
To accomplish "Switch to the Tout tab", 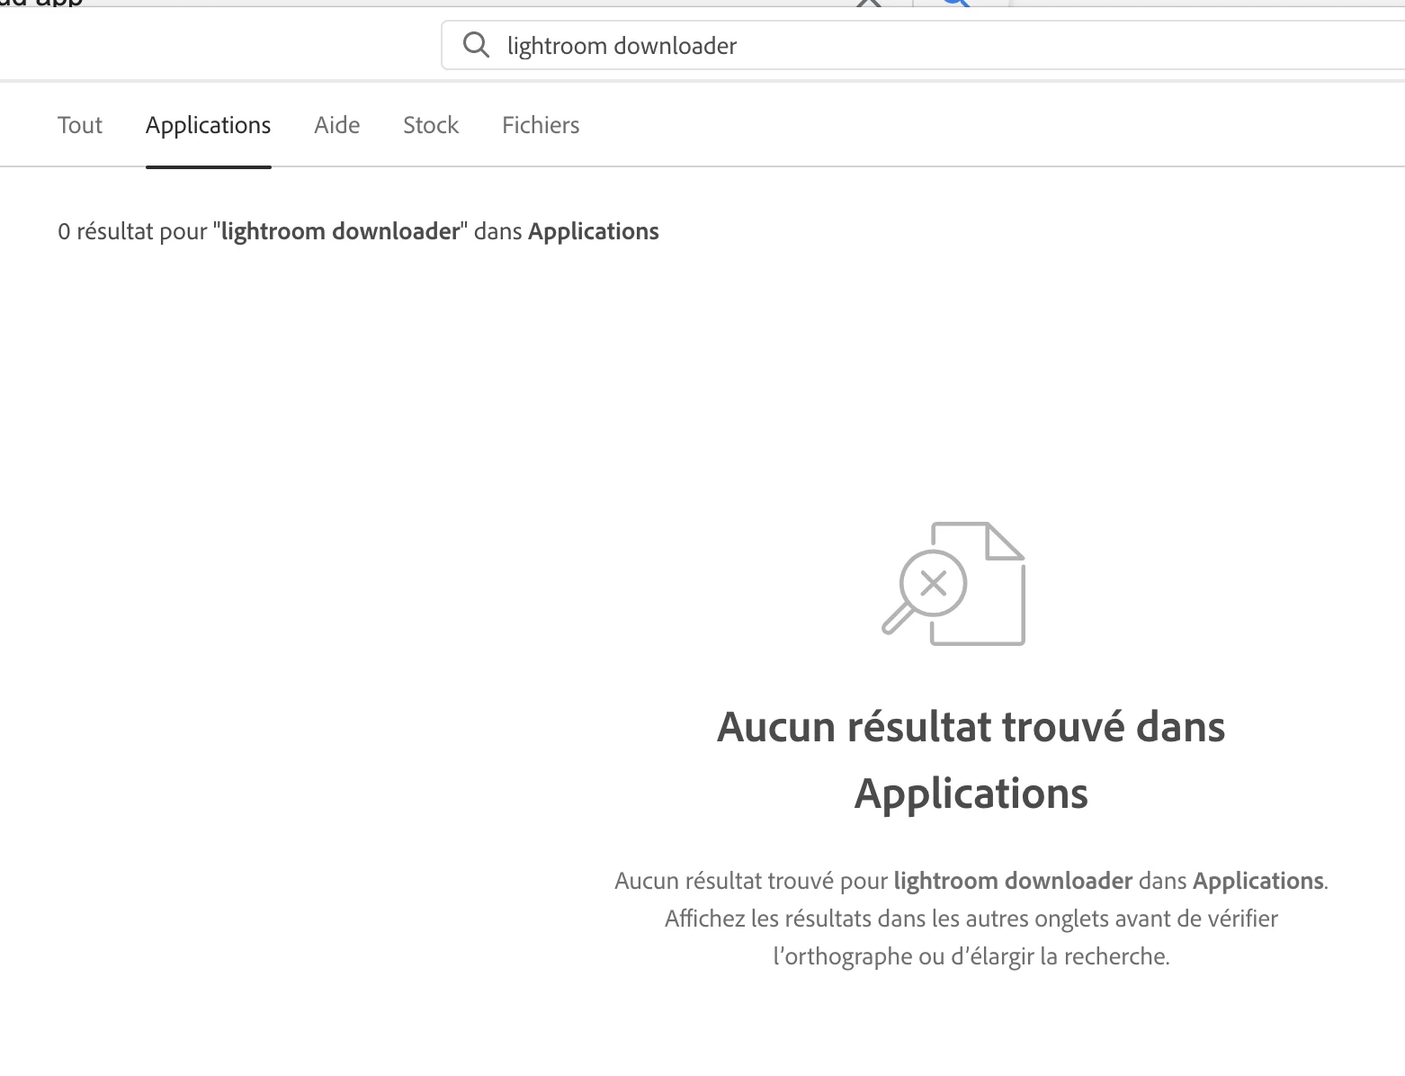I will (80, 125).
